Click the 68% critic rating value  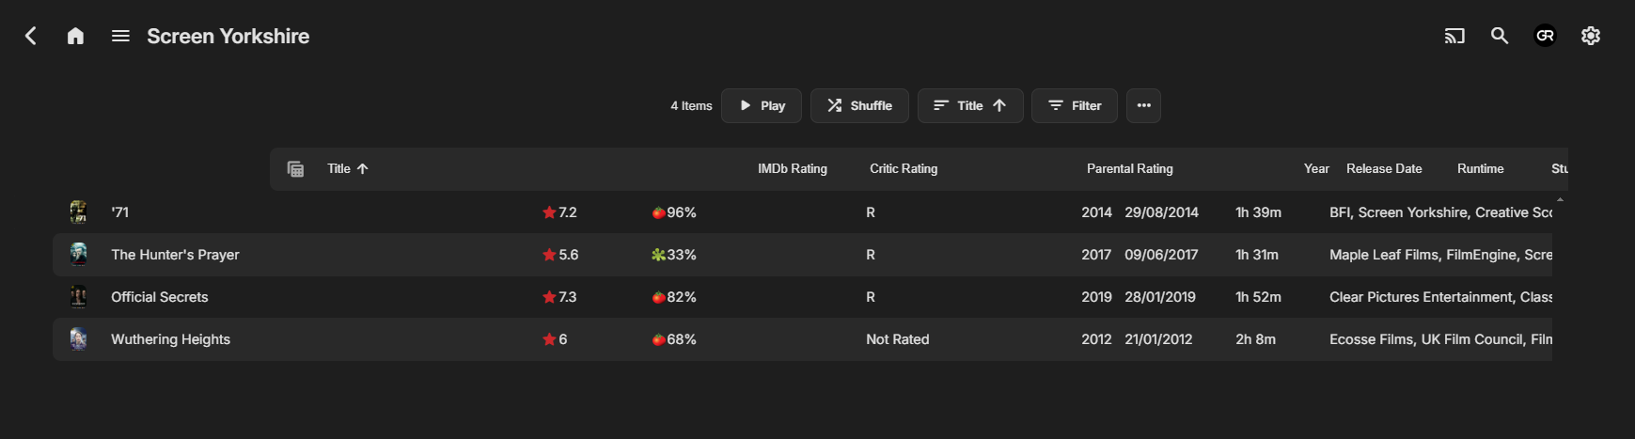point(682,339)
